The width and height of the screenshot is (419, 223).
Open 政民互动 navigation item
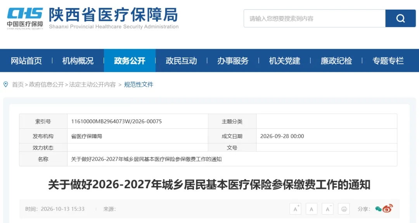point(181,61)
